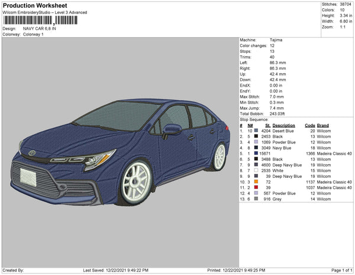Pick the Navy Blue thread swatch
The image size is (355, 275).
(255, 148)
